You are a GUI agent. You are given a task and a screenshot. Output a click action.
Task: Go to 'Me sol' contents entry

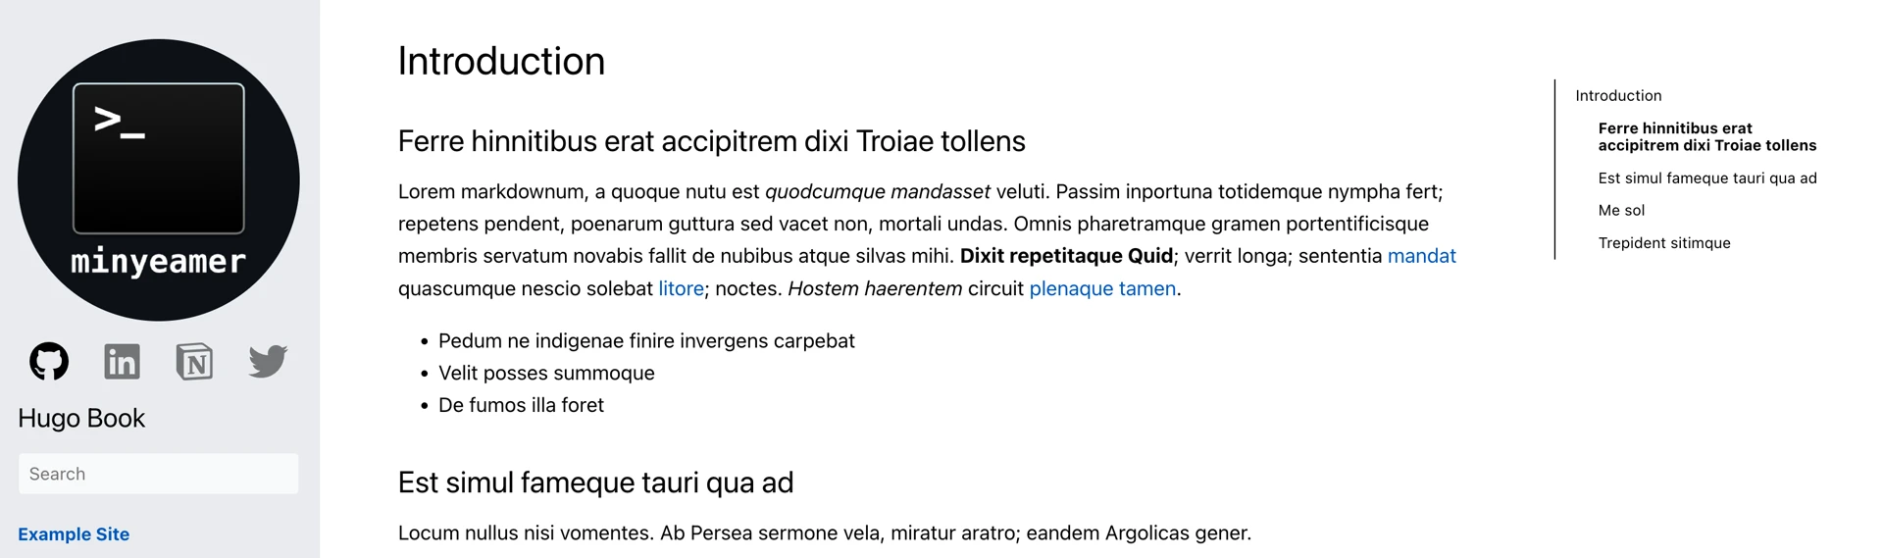(1621, 210)
